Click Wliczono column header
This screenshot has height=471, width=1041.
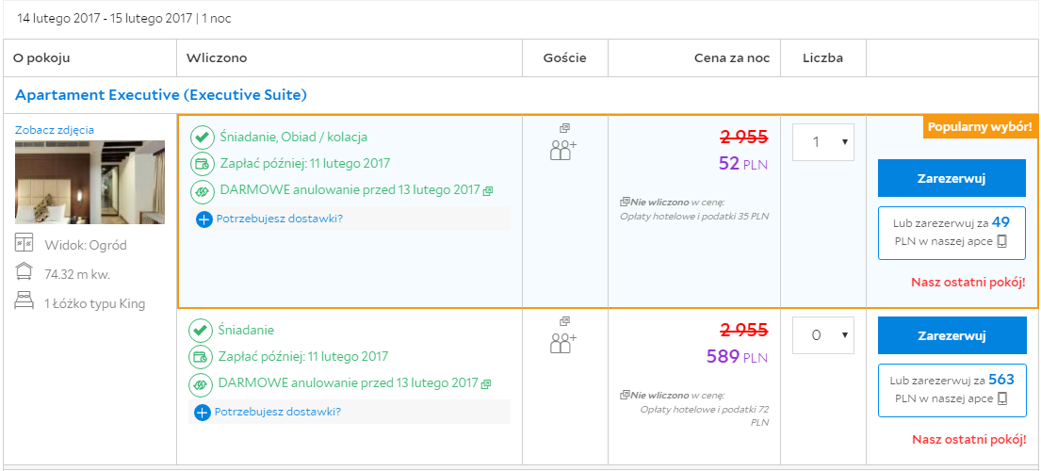click(217, 58)
